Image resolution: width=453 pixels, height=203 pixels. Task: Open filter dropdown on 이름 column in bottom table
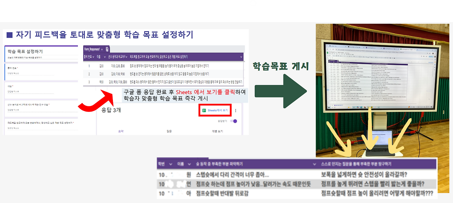[189, 164]
